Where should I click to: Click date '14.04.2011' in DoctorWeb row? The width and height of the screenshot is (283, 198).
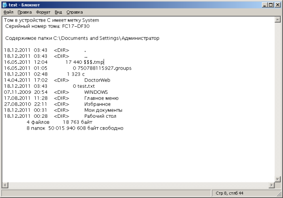click(x=17, y=80)
